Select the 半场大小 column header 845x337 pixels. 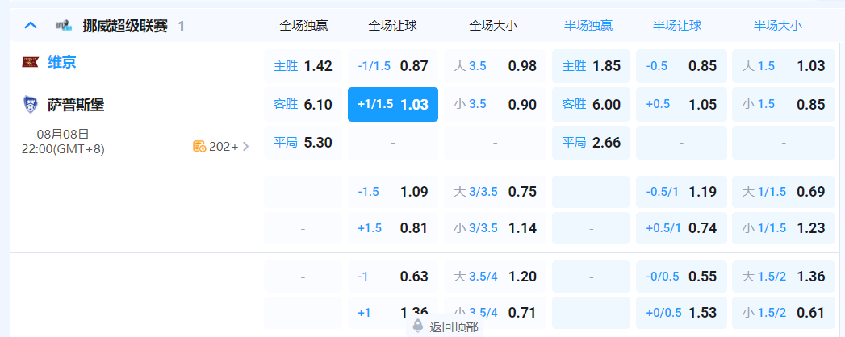pos(778,25)
